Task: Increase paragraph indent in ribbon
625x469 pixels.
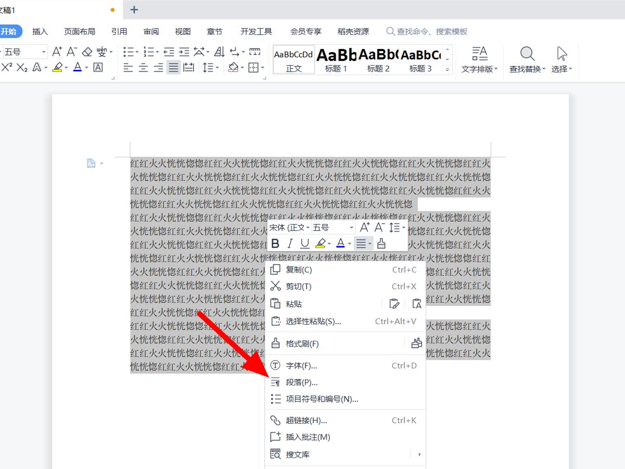Action: (184, 52)
